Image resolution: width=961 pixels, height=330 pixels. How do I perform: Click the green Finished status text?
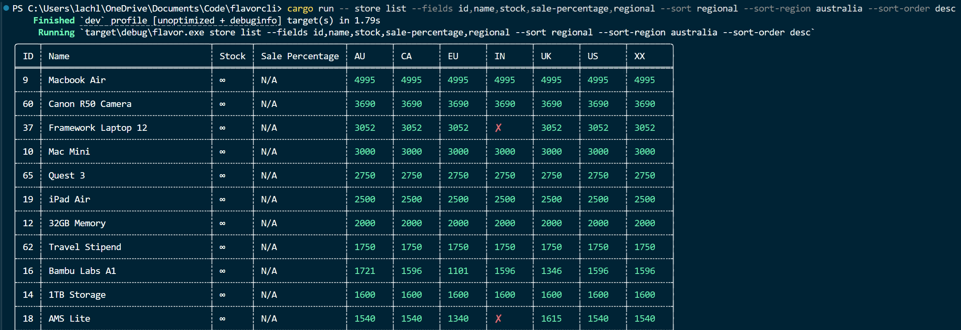coord(54,21)
